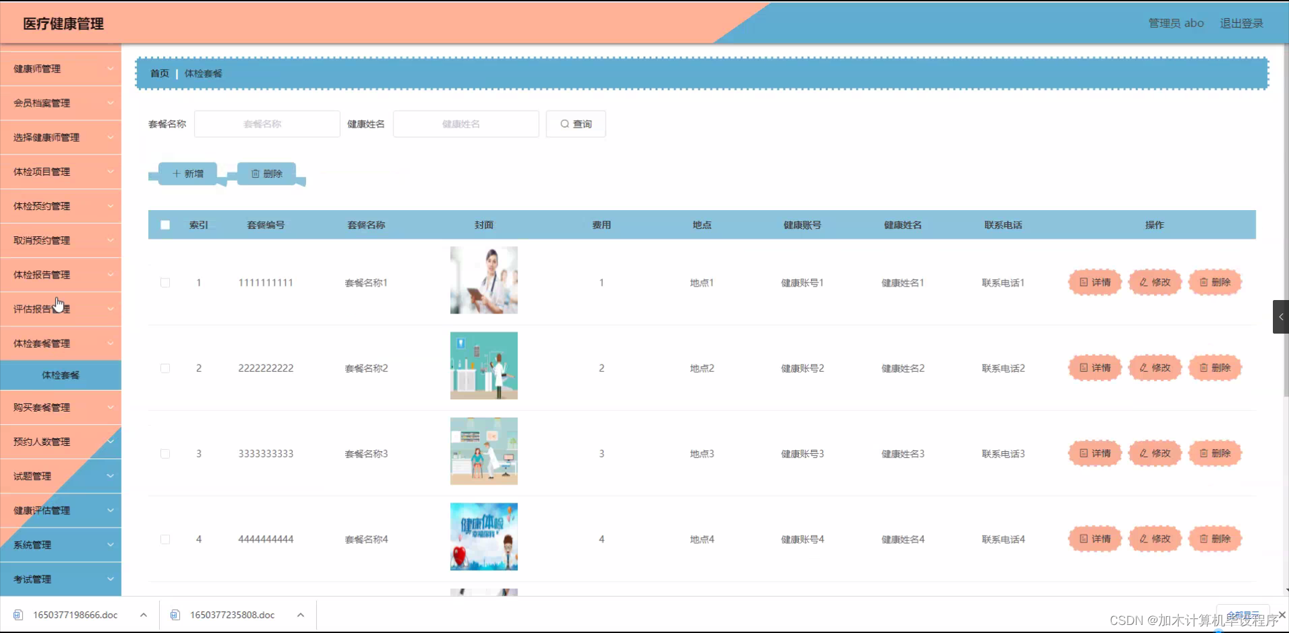Open 详情 for 套餐名称3 row
Image resolution: width=1289 pixels, height=633 pixels.
click(x=1095, y=454)
